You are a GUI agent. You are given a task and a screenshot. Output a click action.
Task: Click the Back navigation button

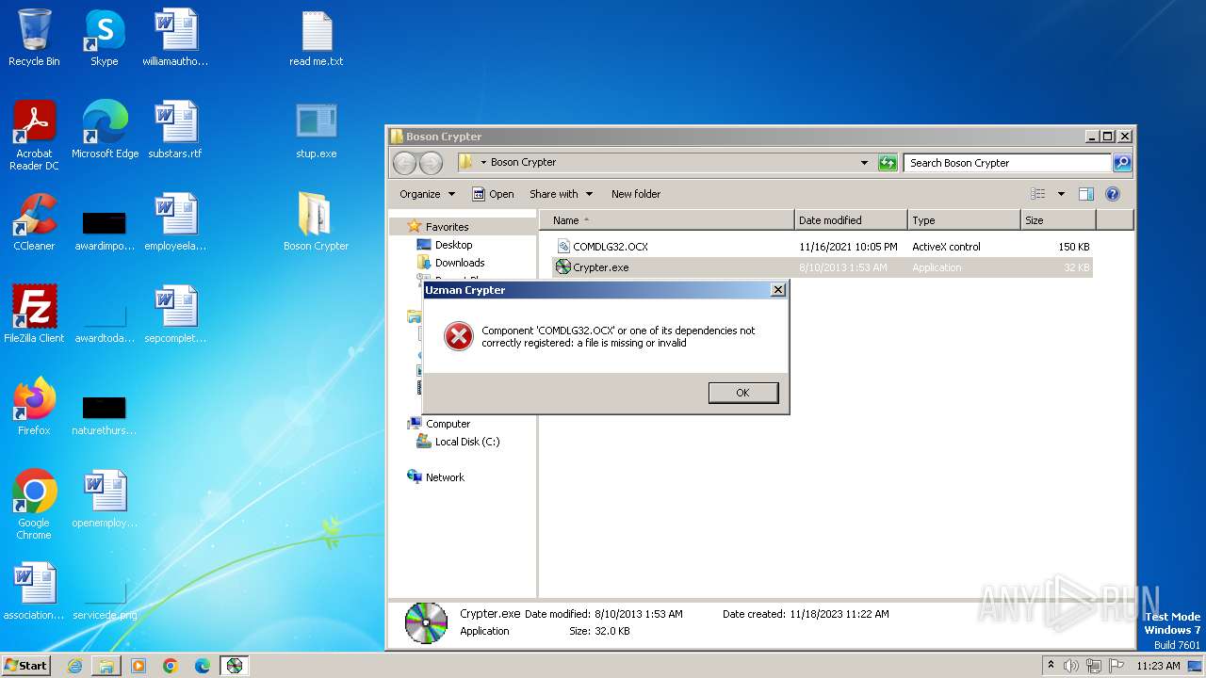coord(404,163)
